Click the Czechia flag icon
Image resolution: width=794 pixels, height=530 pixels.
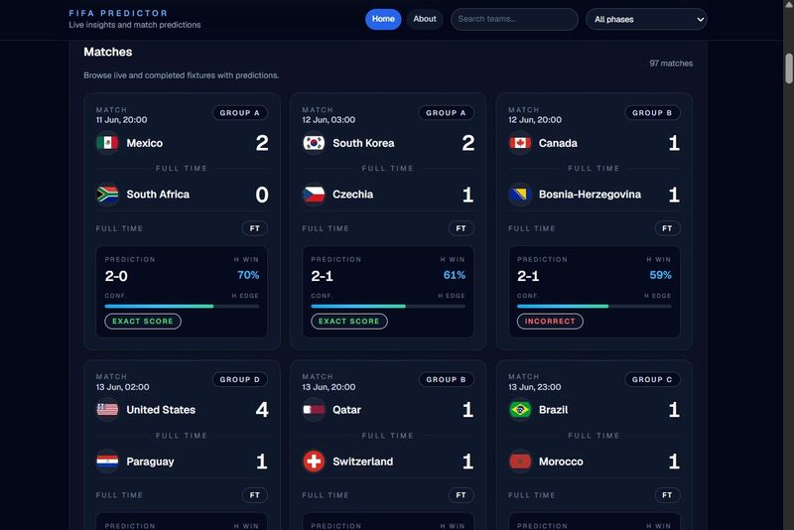pyautogui.click(x=314, y=195)
